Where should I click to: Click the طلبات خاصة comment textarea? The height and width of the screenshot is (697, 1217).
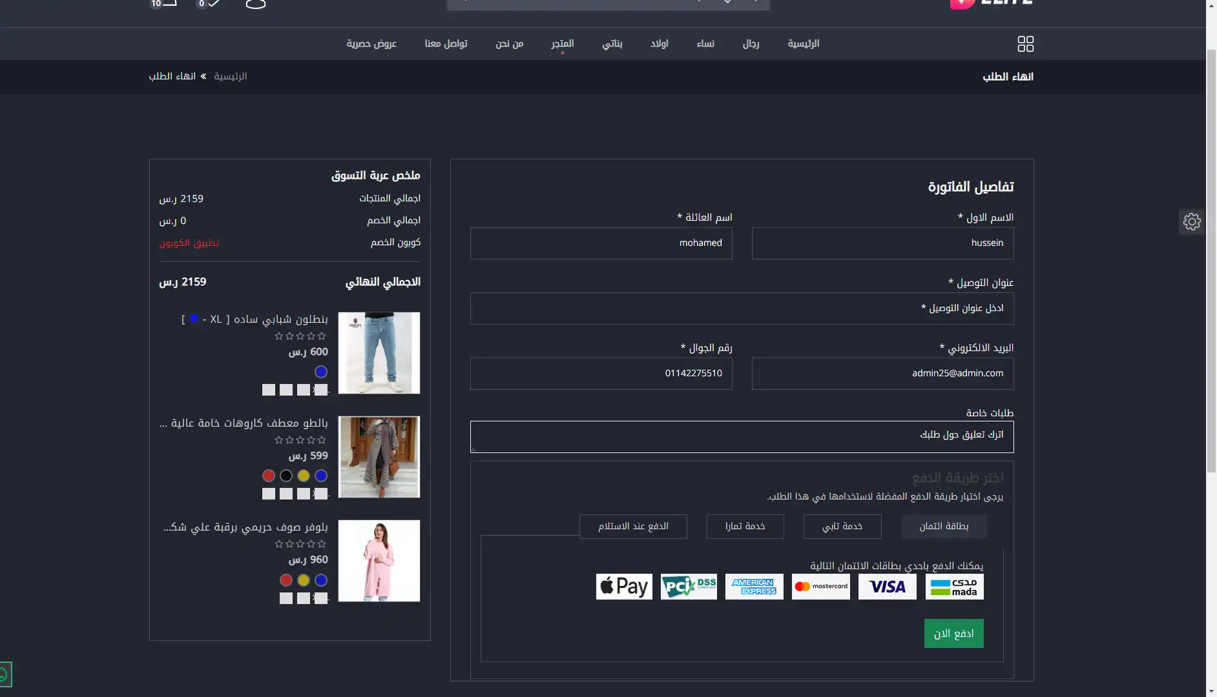[x=742, y=437]
